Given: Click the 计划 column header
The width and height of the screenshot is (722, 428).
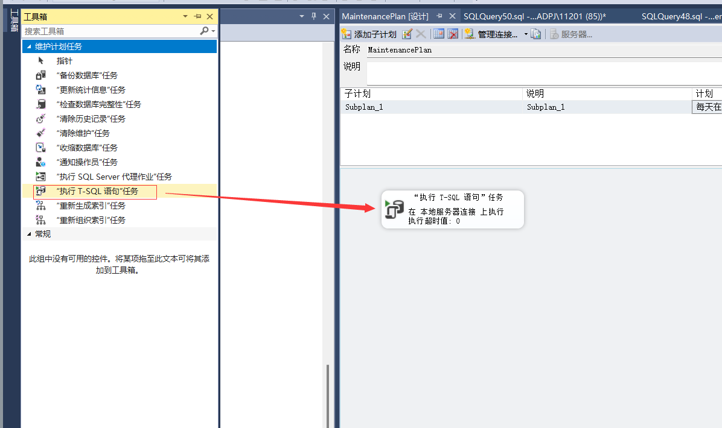Looking at the screenshot, I should [708, 94].
